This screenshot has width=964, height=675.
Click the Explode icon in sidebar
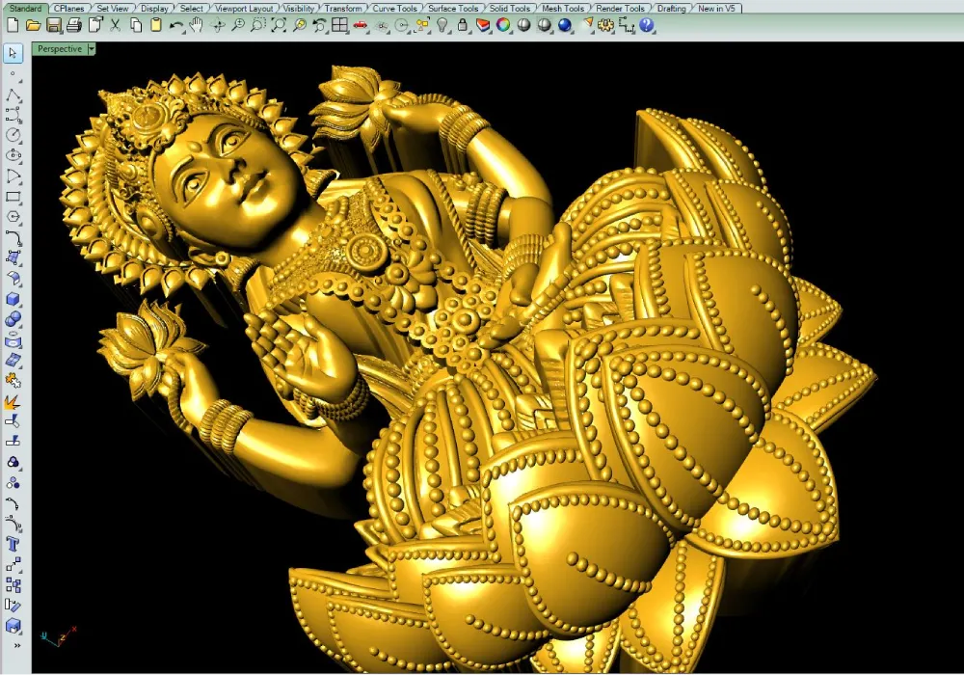click(13, 401)
